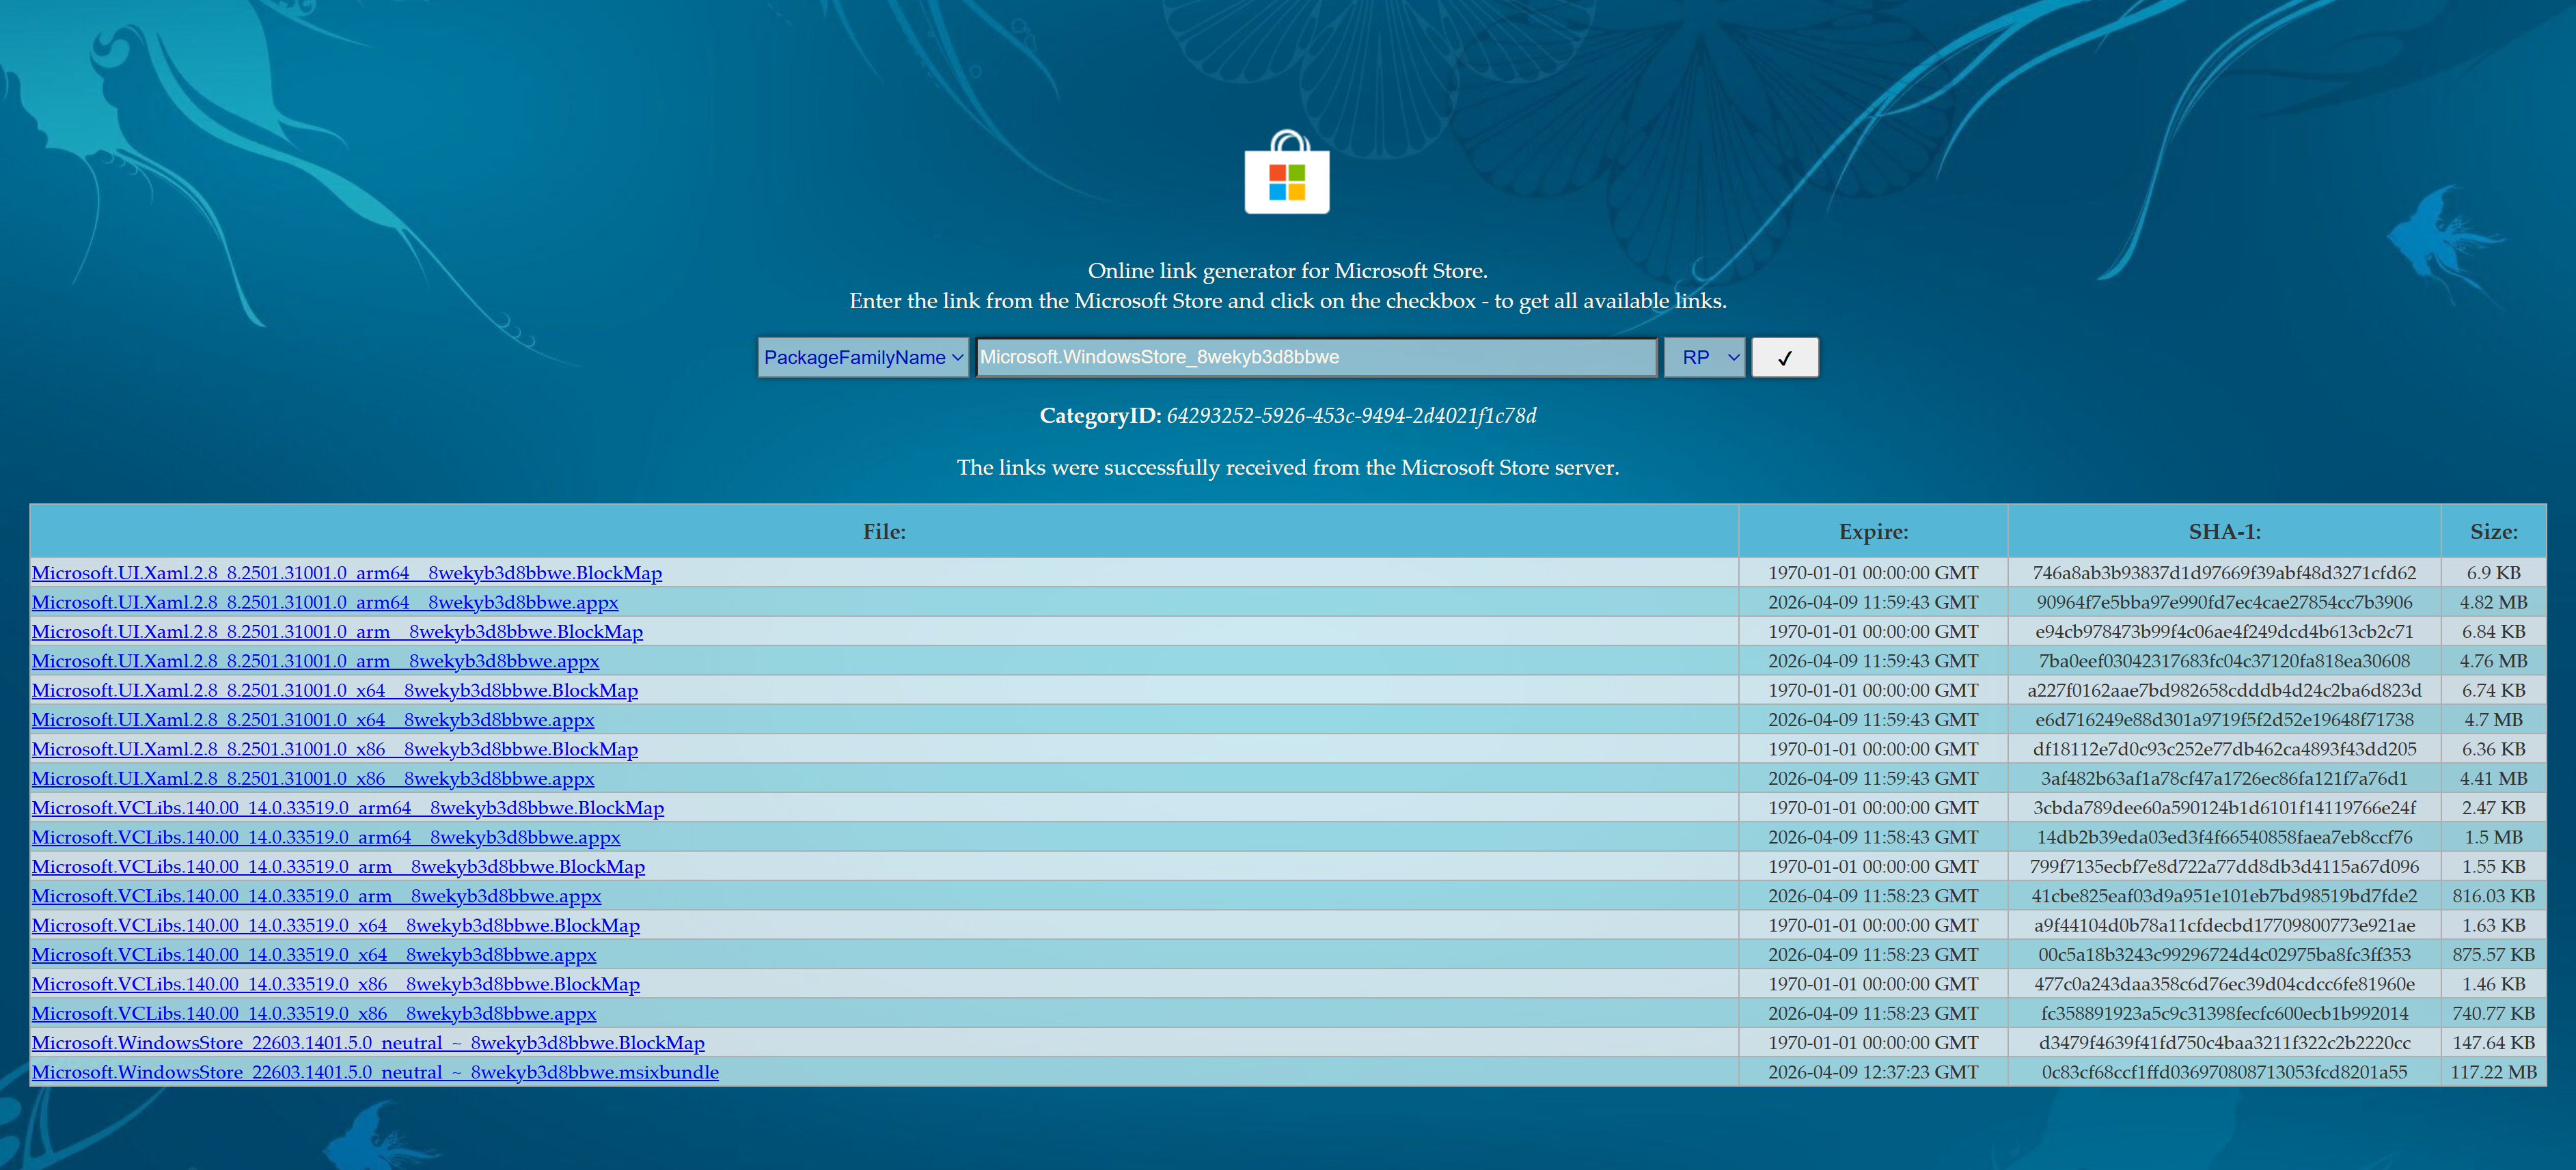Download WindowsStore 22603.1401.5.0 msixbundle file
The height and width of the screenshot is (1170, 2576).
(375, 1072)
